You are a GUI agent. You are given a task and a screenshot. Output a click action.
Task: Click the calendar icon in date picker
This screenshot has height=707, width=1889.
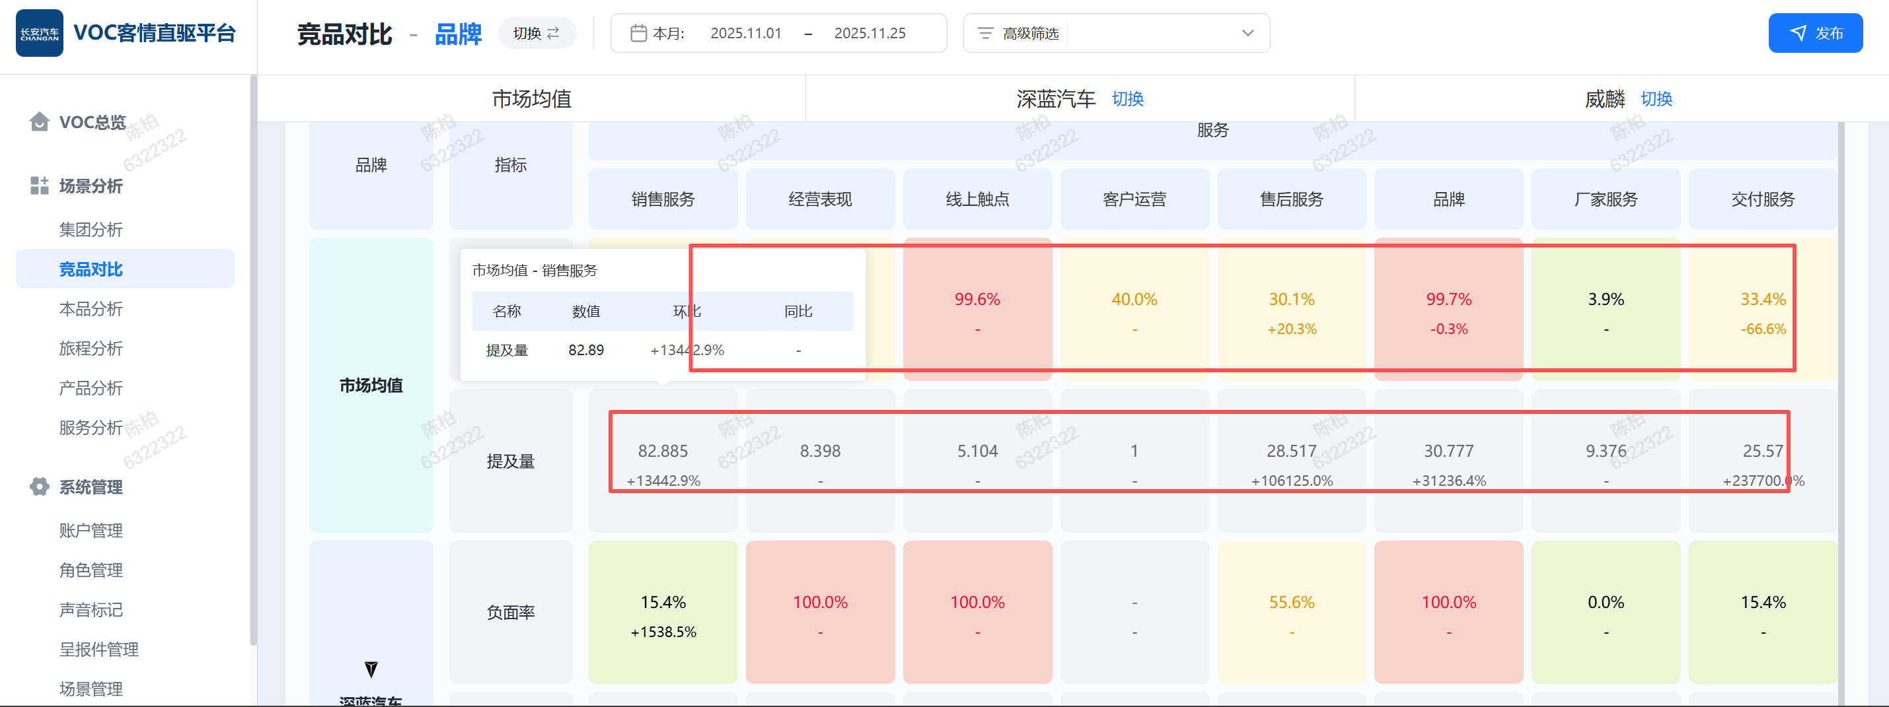[638, 33]
